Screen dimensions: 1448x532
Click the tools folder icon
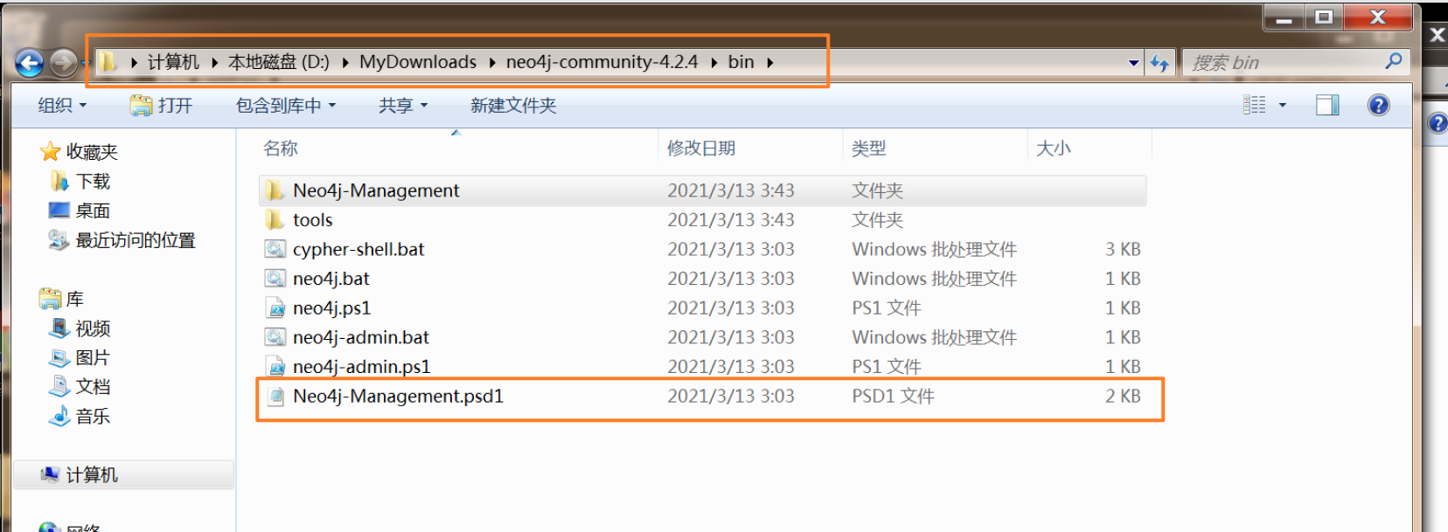point(275,219)
